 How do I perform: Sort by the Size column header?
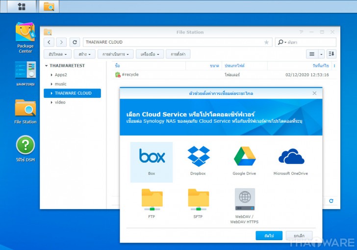tap(204, 66)
